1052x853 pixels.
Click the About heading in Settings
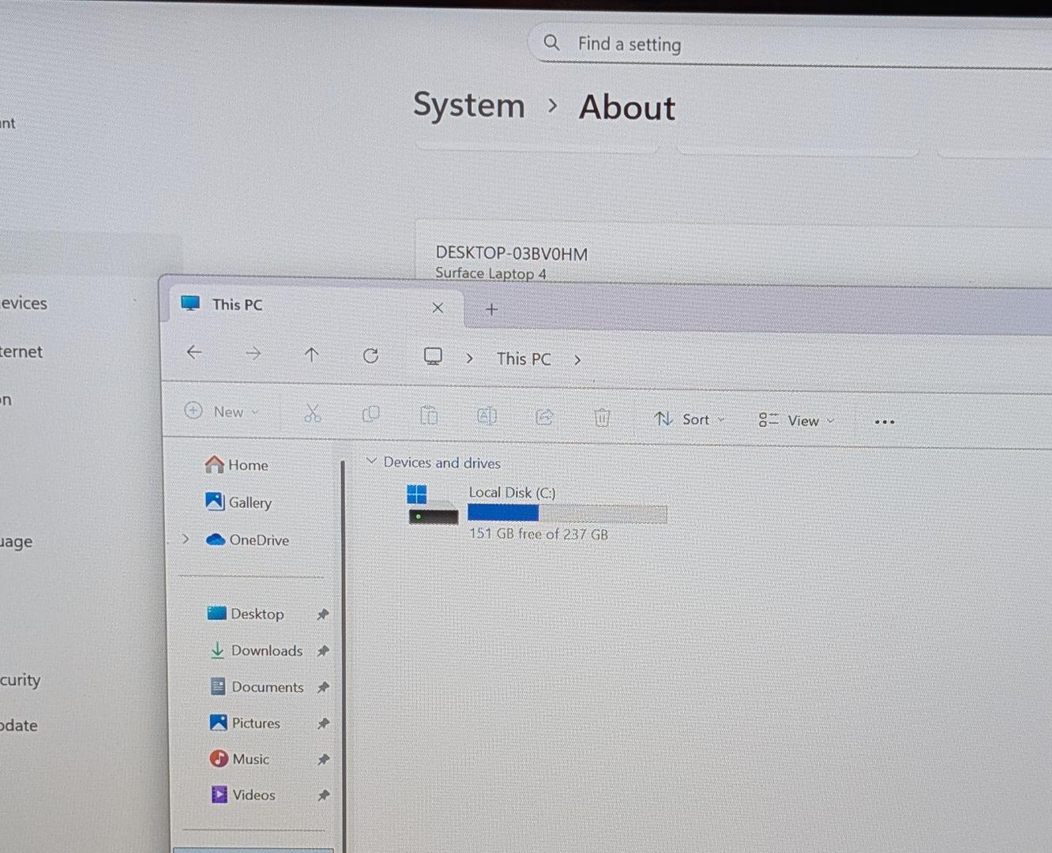pyautogui.click(x=627, y=107)
